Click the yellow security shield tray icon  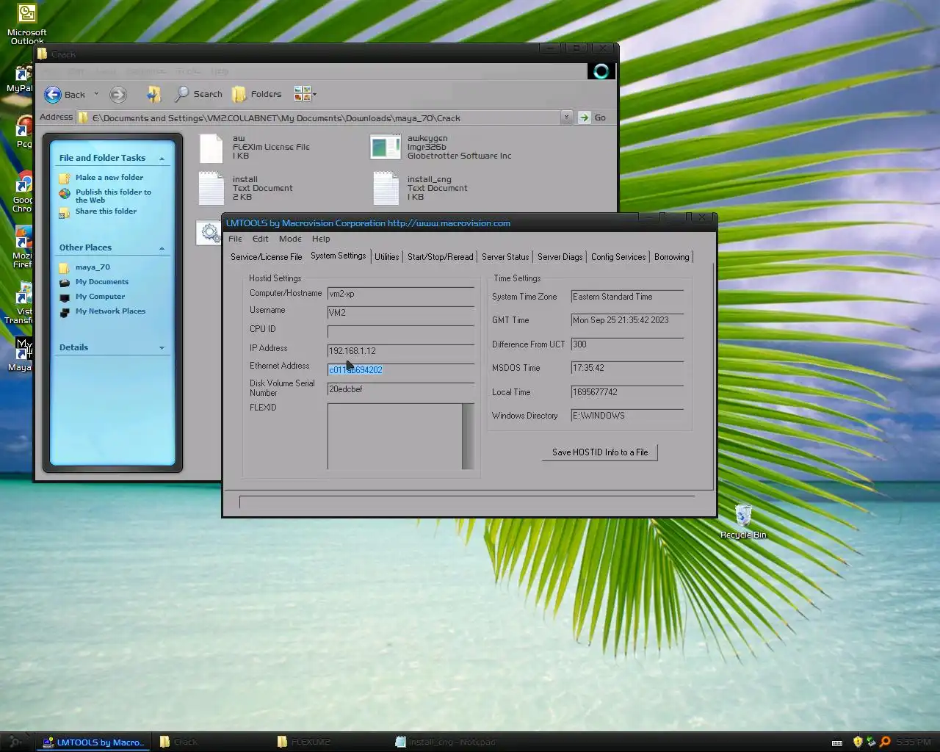pyautogui.click(x=857, y=742)
